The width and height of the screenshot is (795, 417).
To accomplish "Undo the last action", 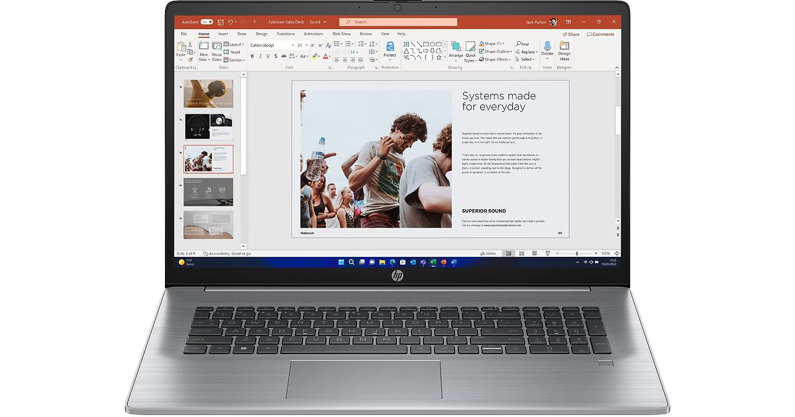I will click(230, 22).
